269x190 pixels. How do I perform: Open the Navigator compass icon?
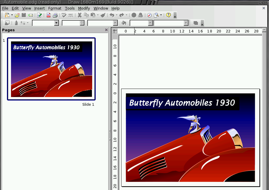pos(149,15)
